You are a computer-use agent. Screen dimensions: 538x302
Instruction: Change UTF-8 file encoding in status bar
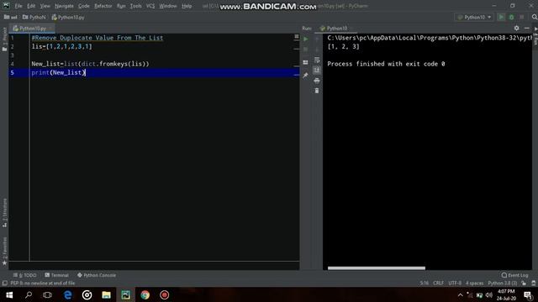click(x=455, y=284)
